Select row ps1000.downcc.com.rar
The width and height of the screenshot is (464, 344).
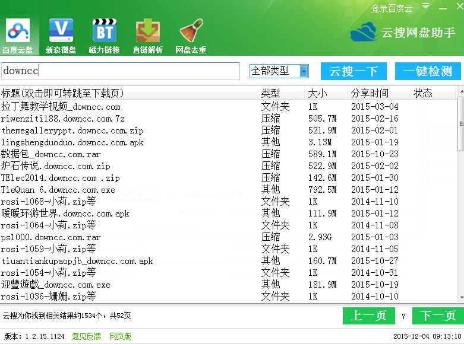[x=228, y=237]
